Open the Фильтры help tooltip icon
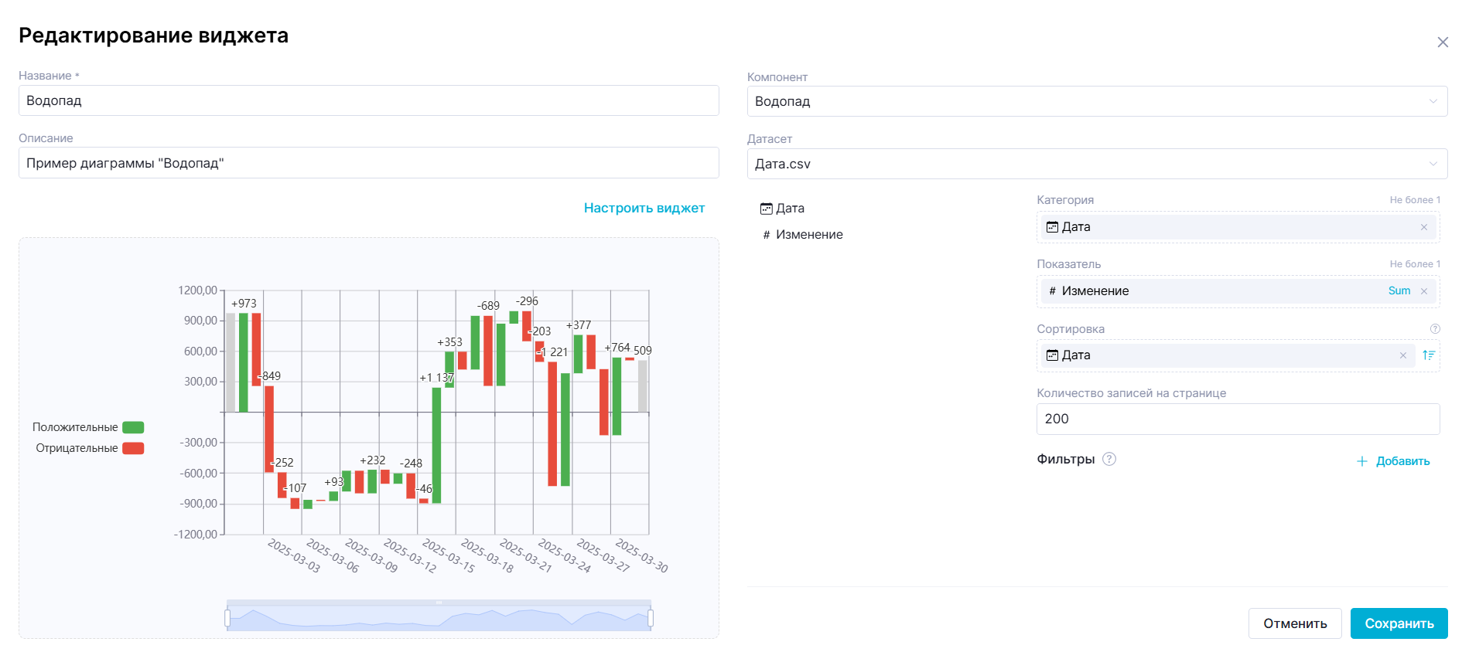Viewport: 1462px width, 652px height. (1108, 459)
